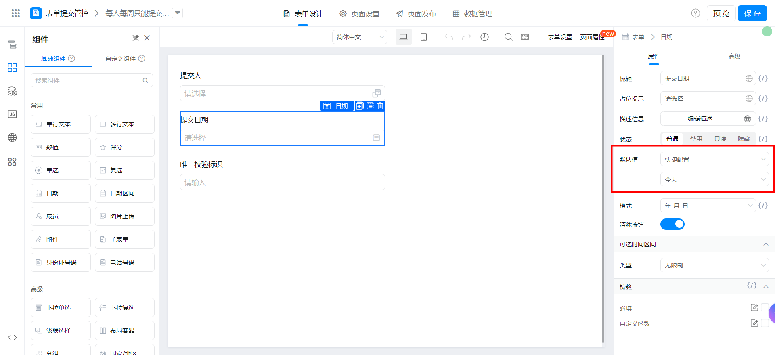
Task: Open the canvas search icon
Action: [509, 37]
